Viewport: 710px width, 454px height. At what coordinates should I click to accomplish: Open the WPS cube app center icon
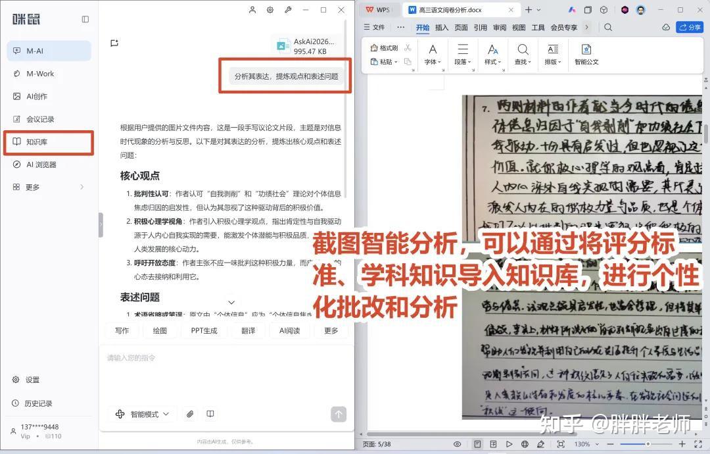603,9
